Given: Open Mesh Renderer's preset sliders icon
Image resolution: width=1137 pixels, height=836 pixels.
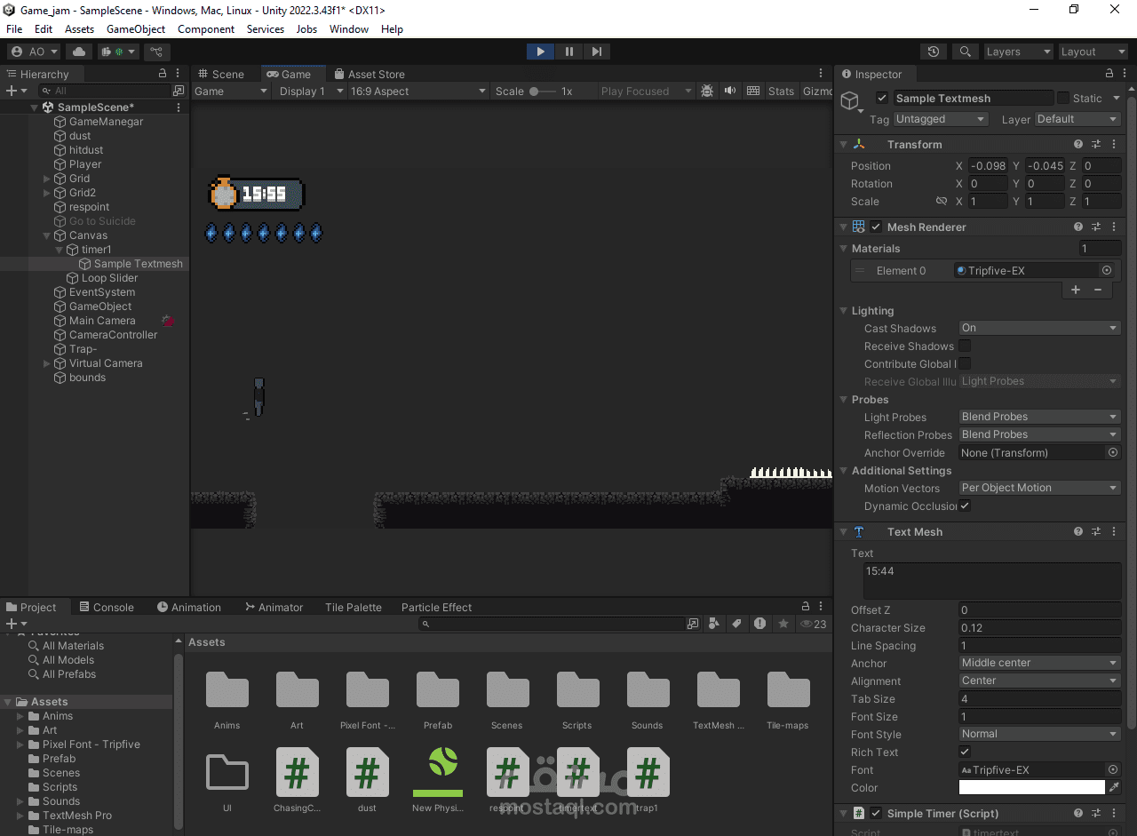Looking at the screenshot, I should click(1096, 227).
